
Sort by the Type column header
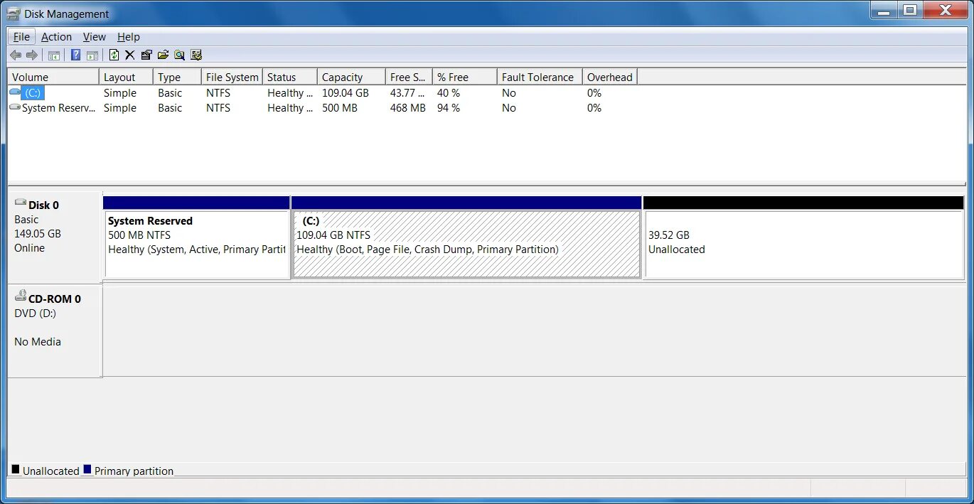click(177, 77)
